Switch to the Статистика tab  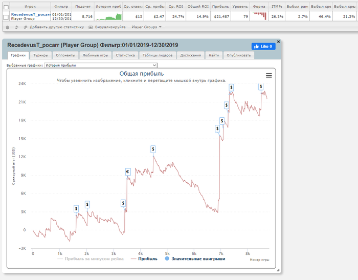click(x=125, y=55)
